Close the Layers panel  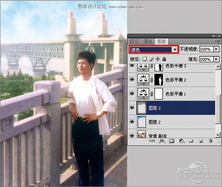[219, 36]
